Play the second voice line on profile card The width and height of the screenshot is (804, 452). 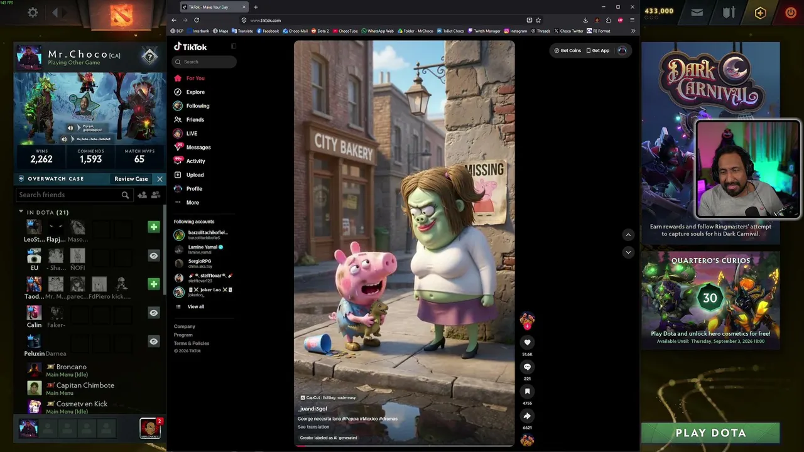point(64,139)
